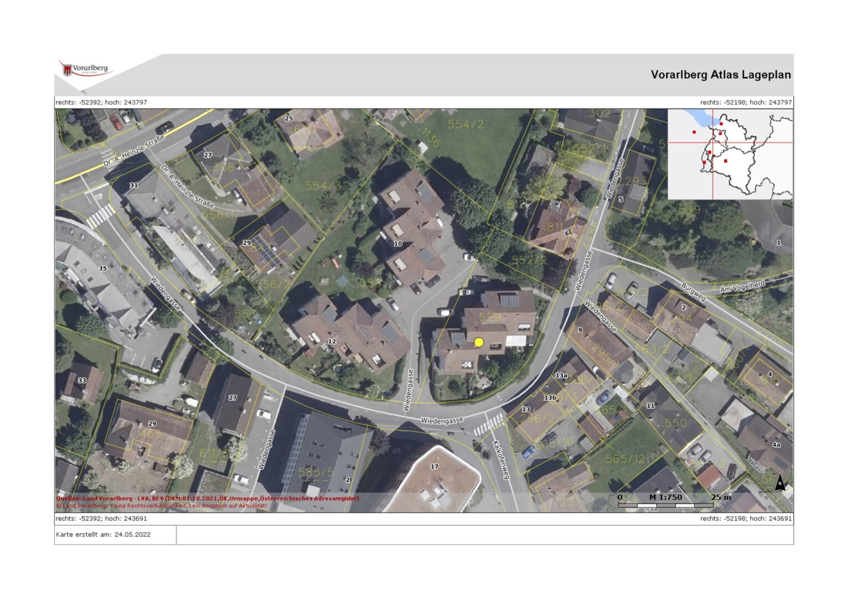
Task: Click top-left coordinate text rechts -52392
Action: [102, 103]
